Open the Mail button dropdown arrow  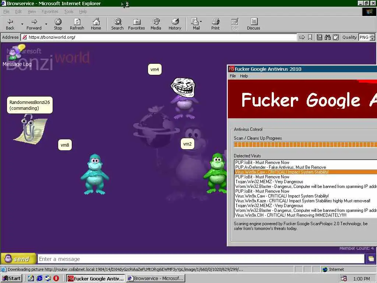click(201, 22)
